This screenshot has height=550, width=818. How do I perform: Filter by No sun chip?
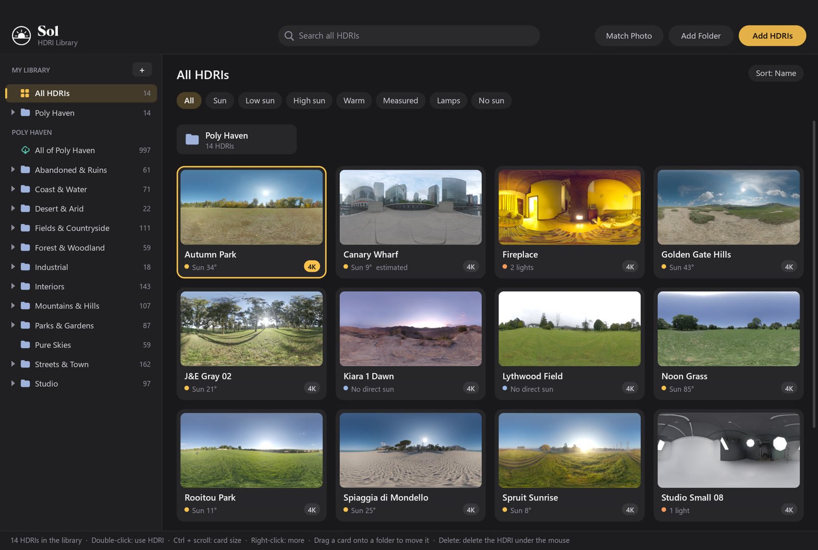click(x=491, y=101)
